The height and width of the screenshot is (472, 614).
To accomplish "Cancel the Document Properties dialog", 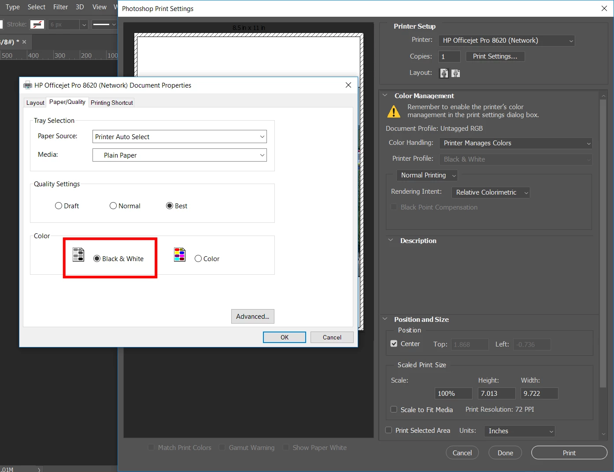I will click(332, 337).
